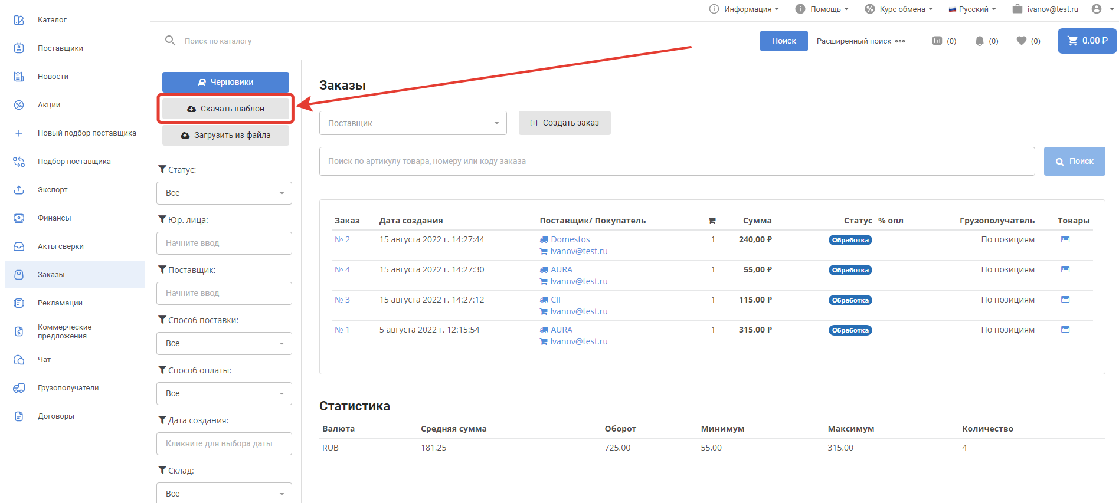The width and height of the screenshot is (1119, 503).
Task: Go to Рекламации in the sidebar
Action: point(60,303)
